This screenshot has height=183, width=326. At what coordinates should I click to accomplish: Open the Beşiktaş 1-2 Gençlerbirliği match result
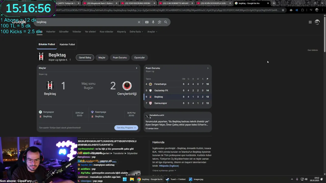pyautogui.click(x=88, y=88)
